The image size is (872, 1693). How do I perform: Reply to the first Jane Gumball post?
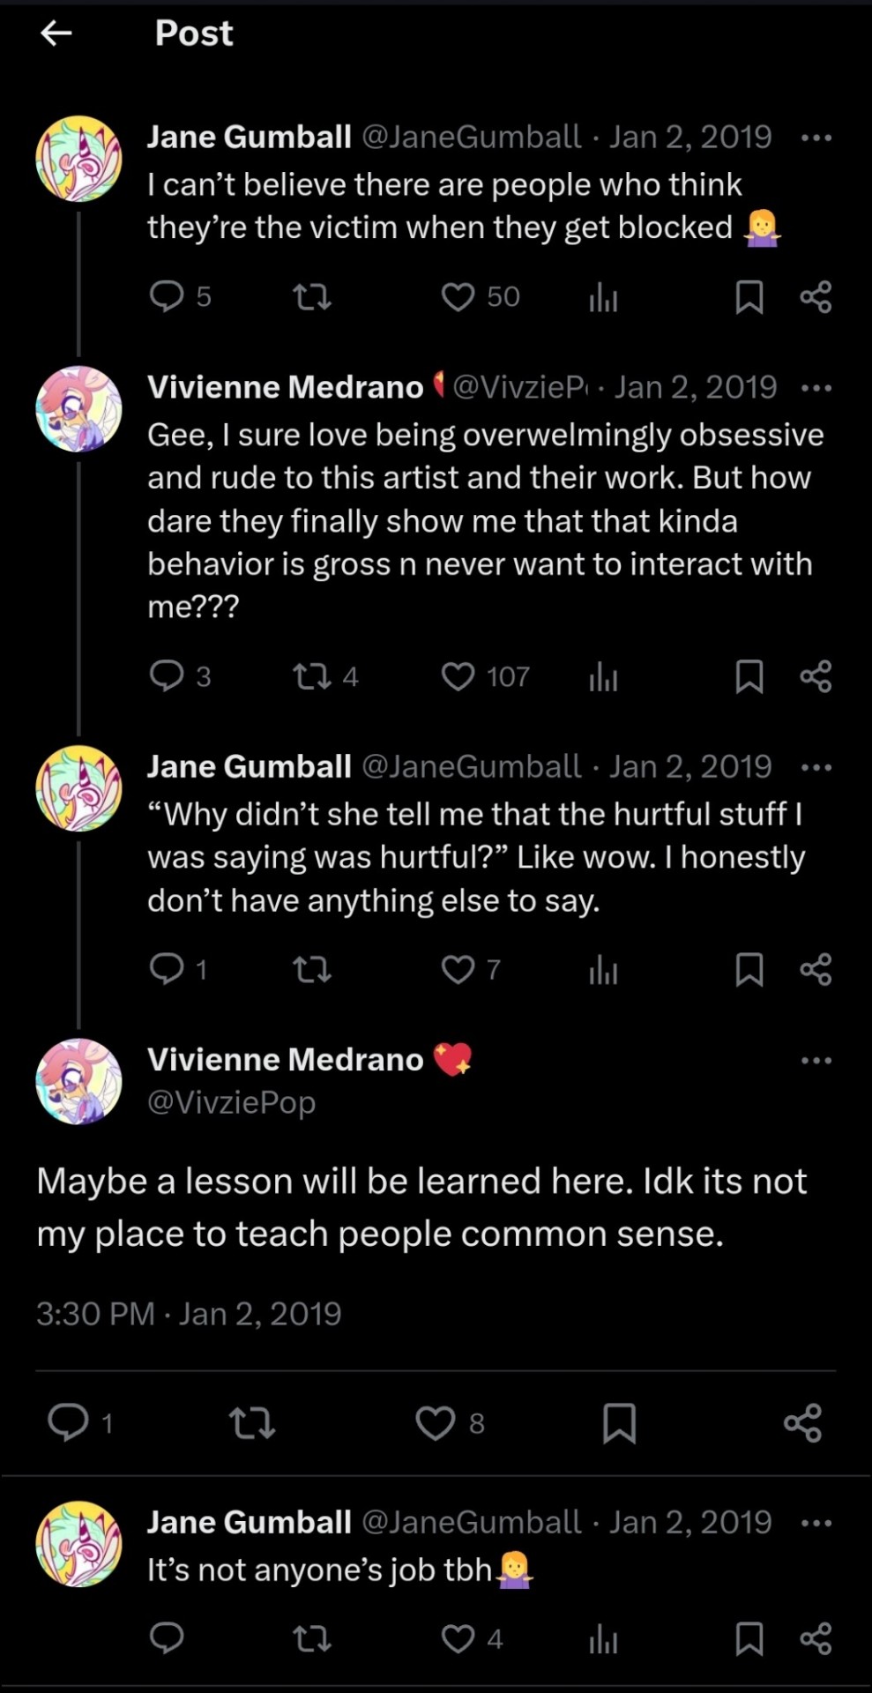click(166, 297)
